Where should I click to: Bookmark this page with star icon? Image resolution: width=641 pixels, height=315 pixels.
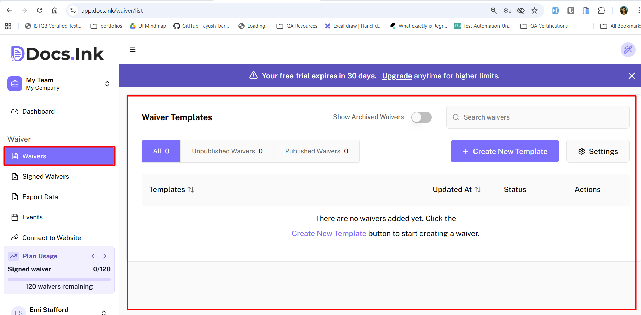(534, 11)
